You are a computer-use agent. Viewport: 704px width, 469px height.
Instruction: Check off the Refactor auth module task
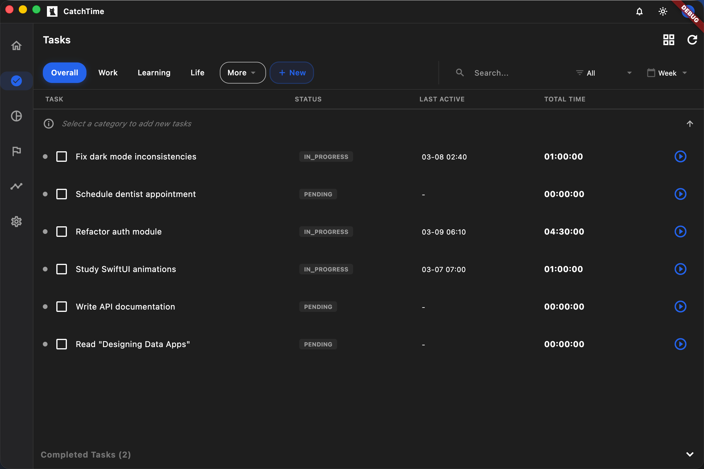point(62,232)
